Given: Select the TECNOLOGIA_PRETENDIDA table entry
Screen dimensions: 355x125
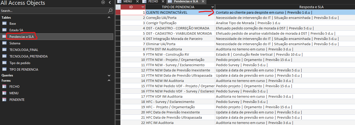Looking at the screenshot, I should click(x=57, y=56).
